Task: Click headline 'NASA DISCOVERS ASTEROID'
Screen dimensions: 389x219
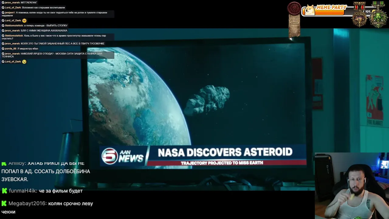Action: point(225,152)
